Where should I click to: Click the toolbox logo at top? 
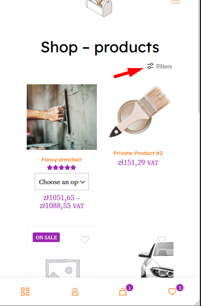99,8
